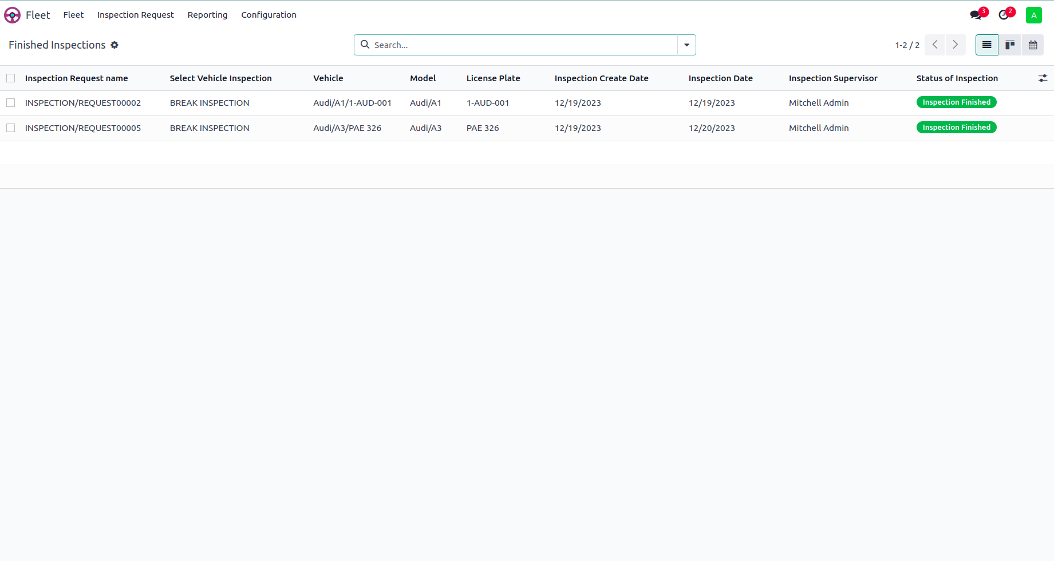Click vehicle Audi/A1/1-AUD-001 cell
This screenshot has height=561, width=1054.
[x=353, y=103]
